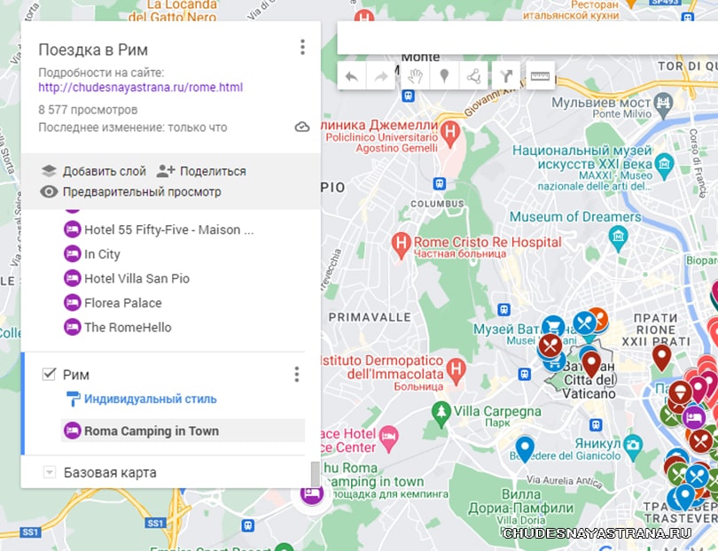Open the Рим layer three-dot menu
718x551 pixels.
pos(297,375)
